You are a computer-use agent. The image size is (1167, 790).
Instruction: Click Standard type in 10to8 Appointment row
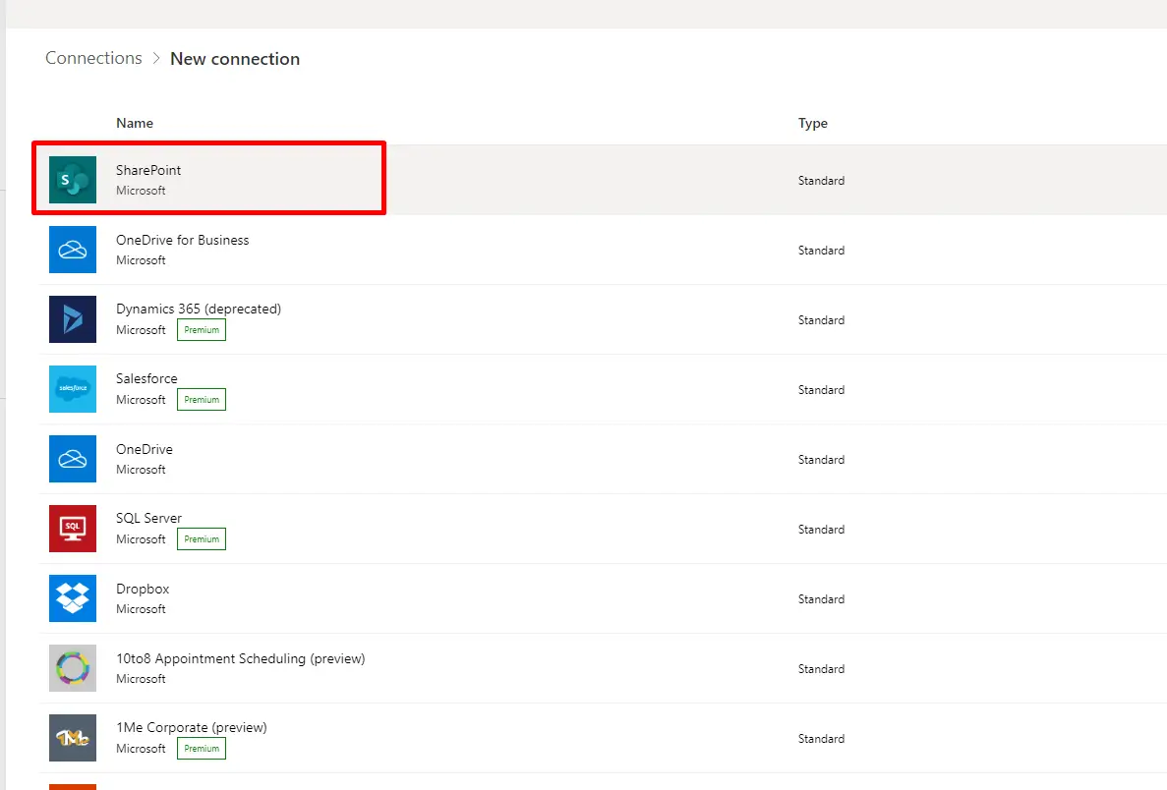(821, 669)
